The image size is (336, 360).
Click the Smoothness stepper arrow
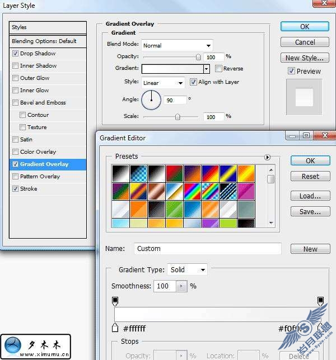pyautogui.click(x=181, y=286)
